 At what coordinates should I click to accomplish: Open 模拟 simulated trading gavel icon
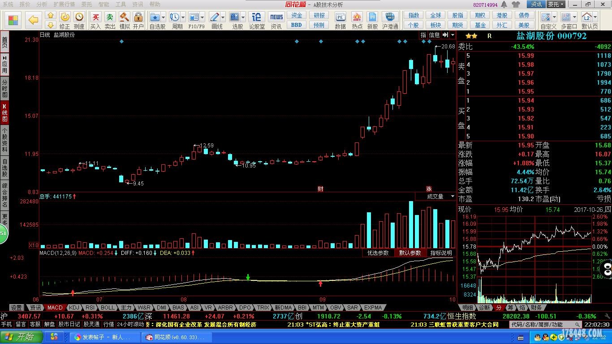click(124, 20)
